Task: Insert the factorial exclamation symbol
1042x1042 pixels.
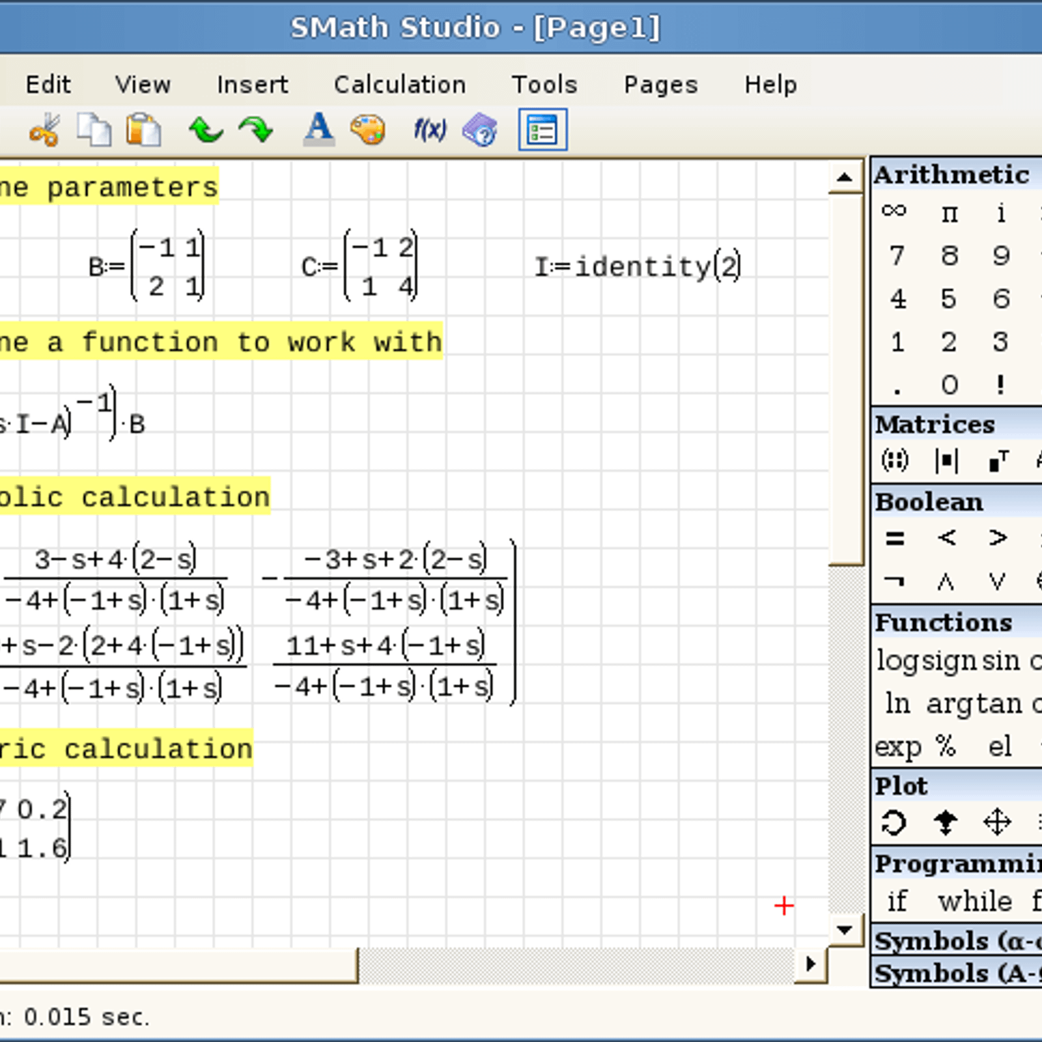Action: tap(1001, 385)
